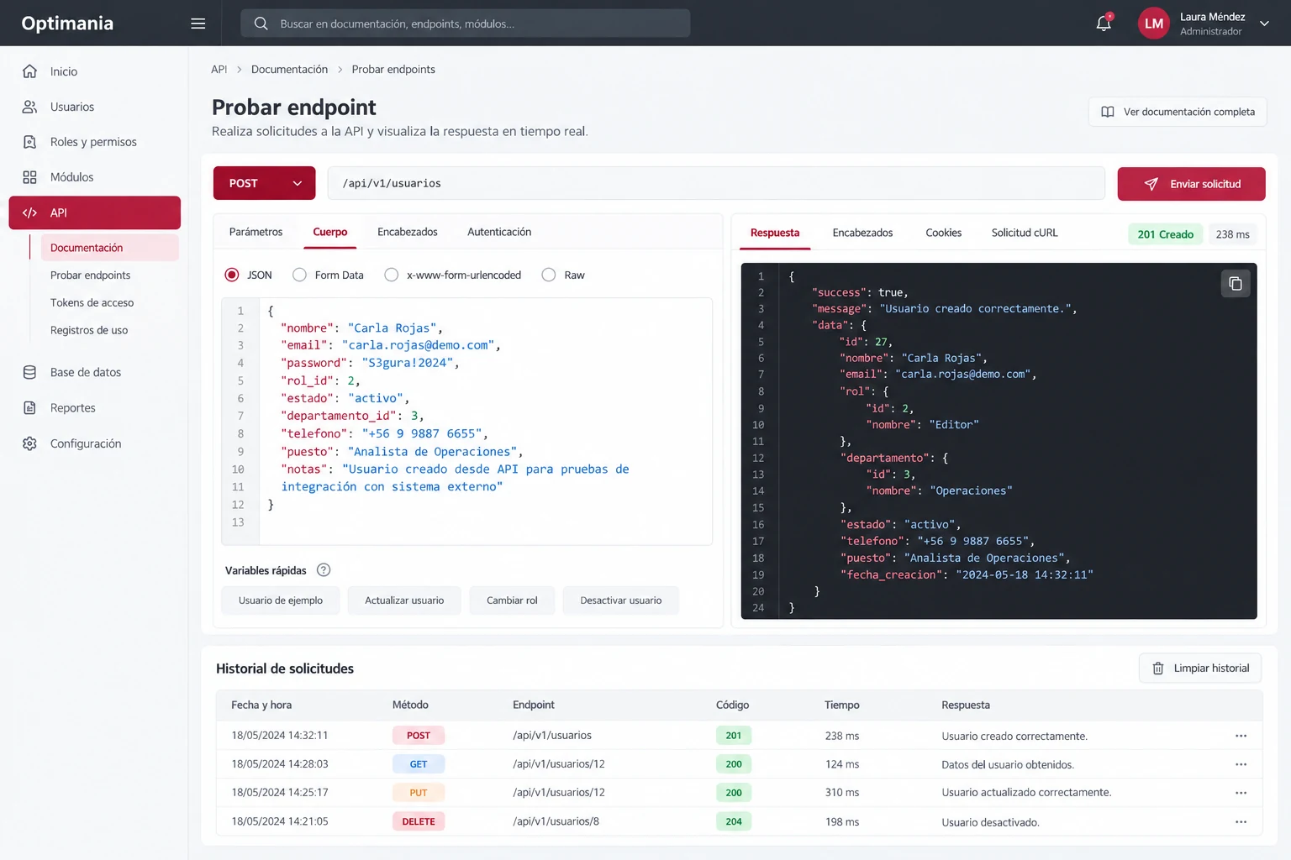Switch to the Cookies response tab

pyautogui.click(x=943, y=233)
